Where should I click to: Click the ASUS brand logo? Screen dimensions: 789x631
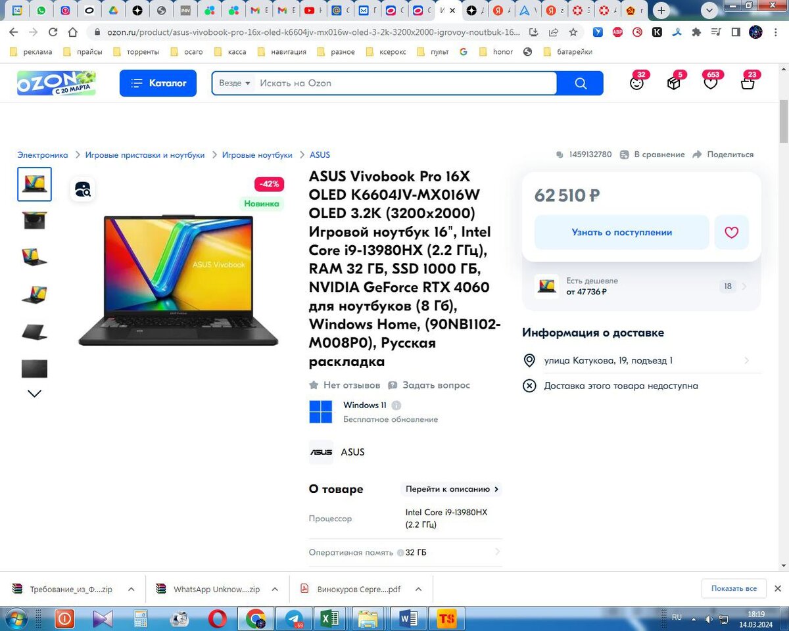click(321, 452)
